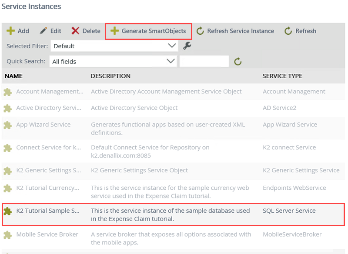Image resolution: width=348 pixels, height=254 pixels.
Task: Click the Refresh button label
Action: 306,31
